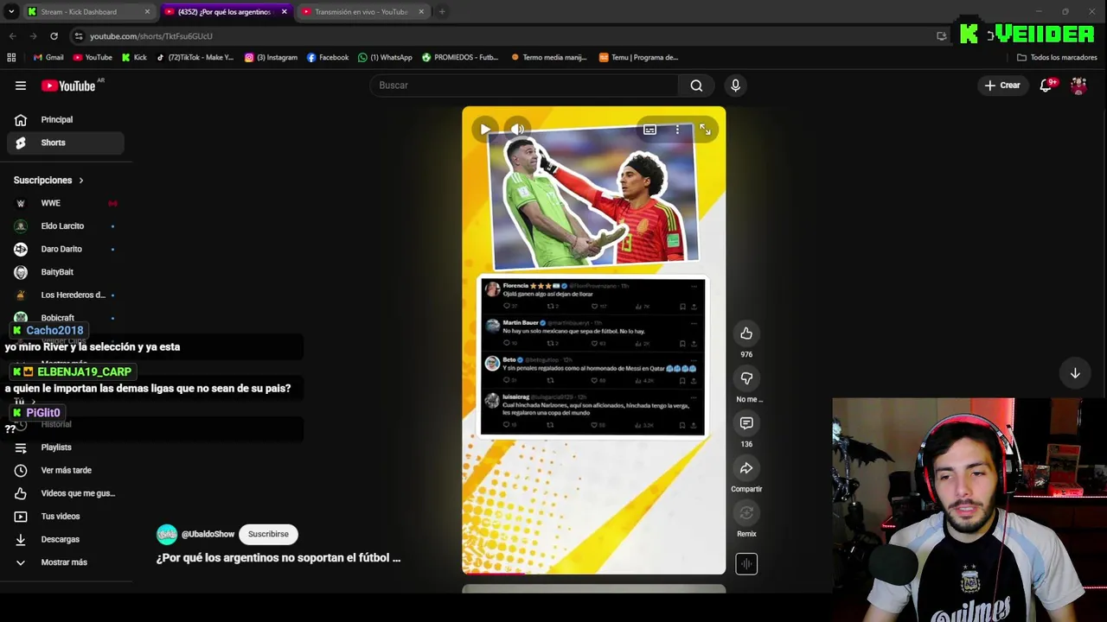The height and width of the screenshot is (622, 1107).
Task: Open the short's sound icon
Action: (746, 564)
